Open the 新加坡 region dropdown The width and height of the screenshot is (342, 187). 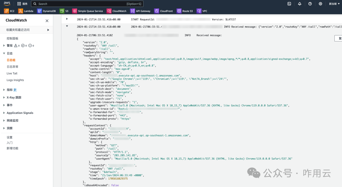[334, 4]
